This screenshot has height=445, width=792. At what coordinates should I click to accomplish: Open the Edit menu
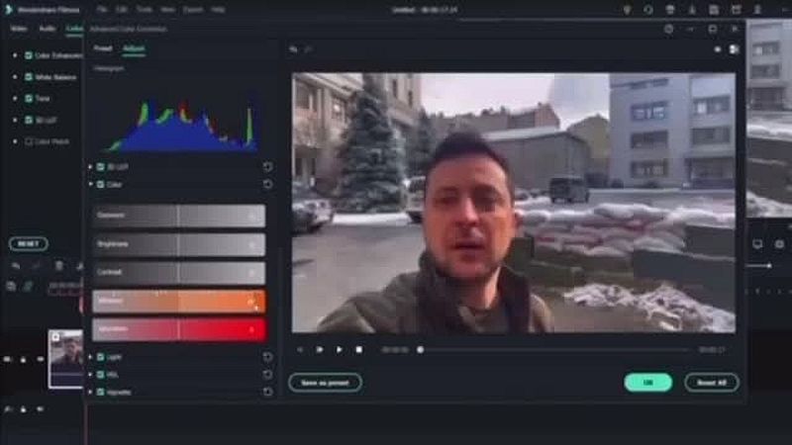coord(121,10)
